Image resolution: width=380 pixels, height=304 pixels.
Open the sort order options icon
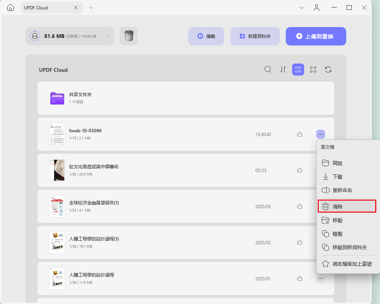point(283,70)
